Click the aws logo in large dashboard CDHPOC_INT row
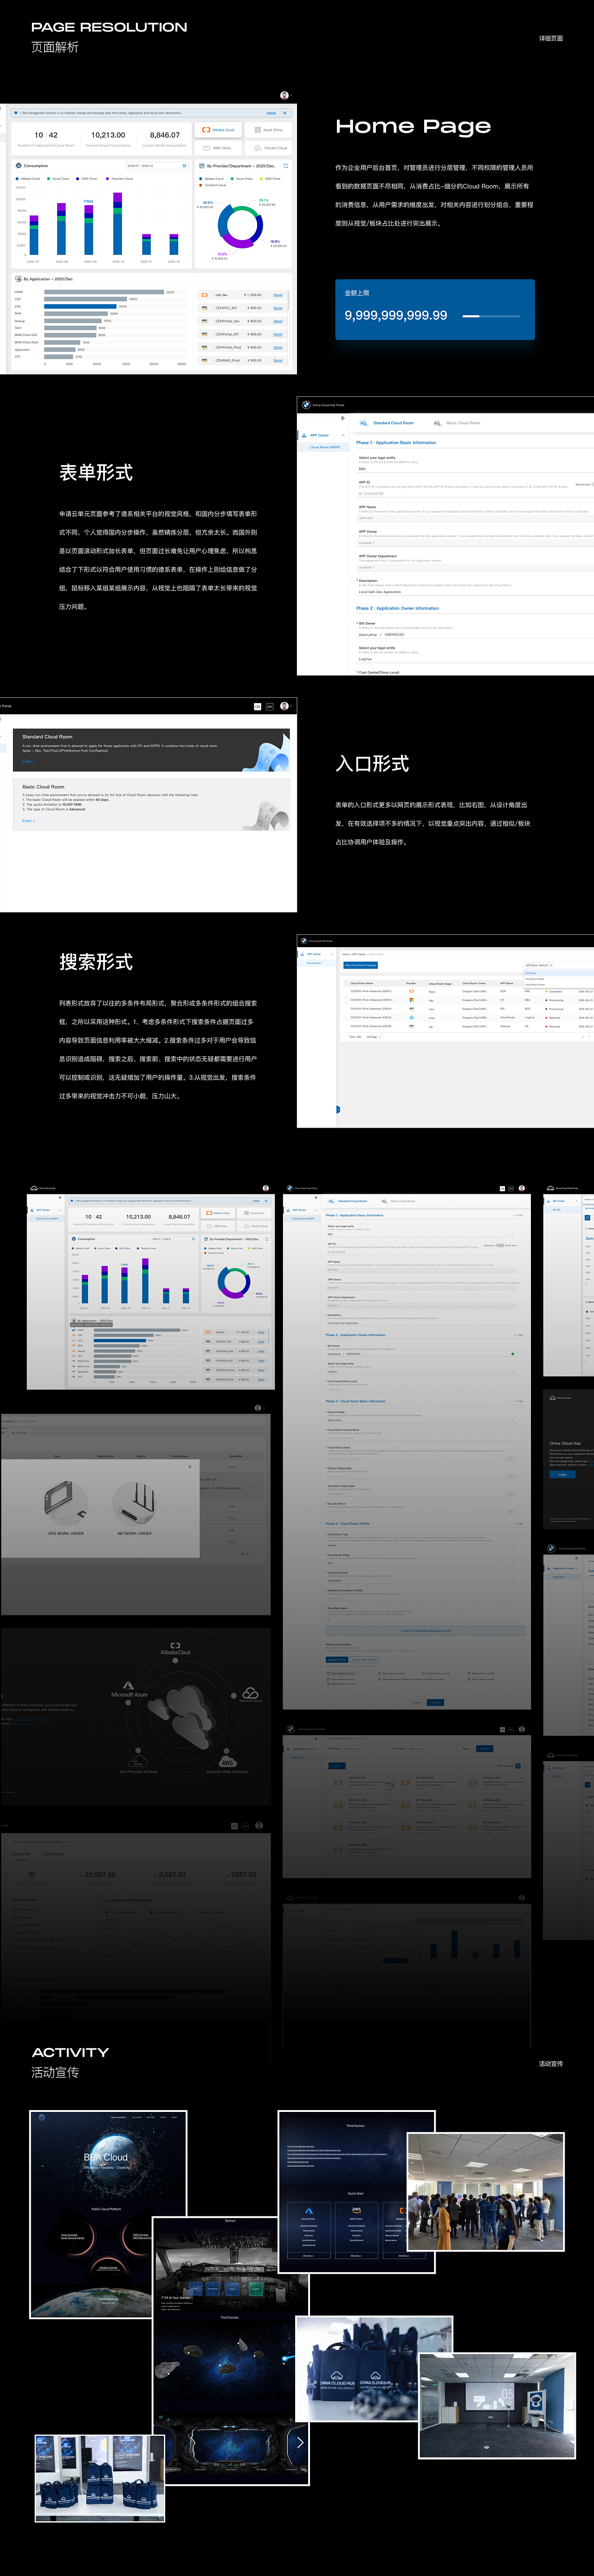The image size is (594, 2576). click(x=205, y=308)
